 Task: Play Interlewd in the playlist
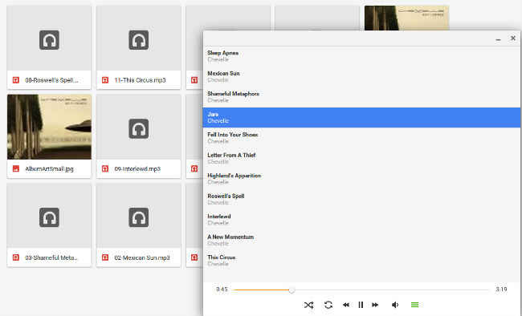(361, 220)
